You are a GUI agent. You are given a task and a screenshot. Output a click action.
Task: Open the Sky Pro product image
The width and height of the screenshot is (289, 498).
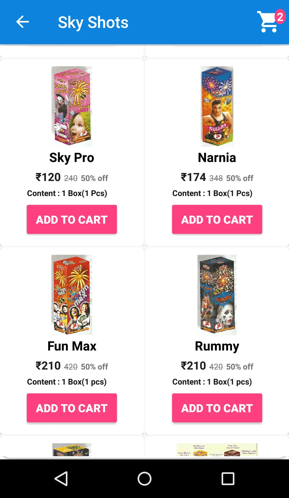point(72,106)
